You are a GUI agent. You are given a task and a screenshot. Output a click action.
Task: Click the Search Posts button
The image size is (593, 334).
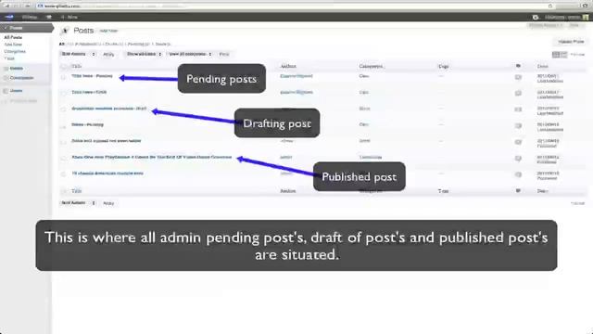[x=571, y=41]
